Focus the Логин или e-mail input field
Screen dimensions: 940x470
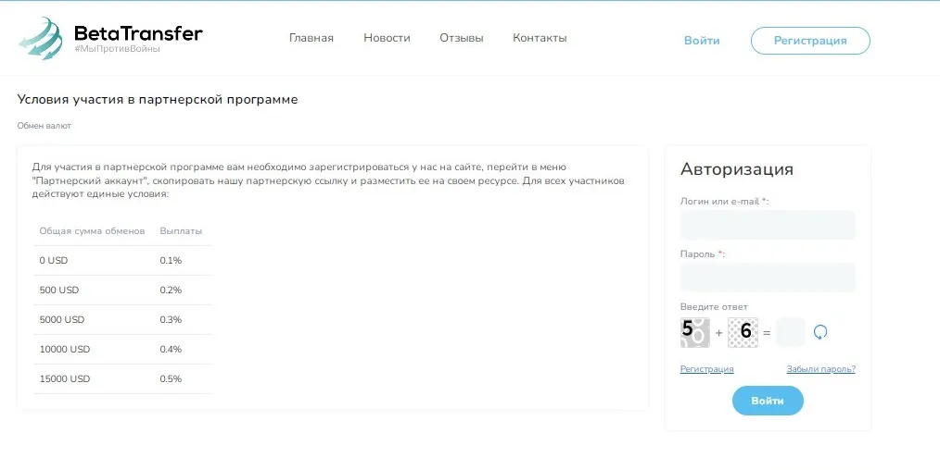(x=768, y=225)
